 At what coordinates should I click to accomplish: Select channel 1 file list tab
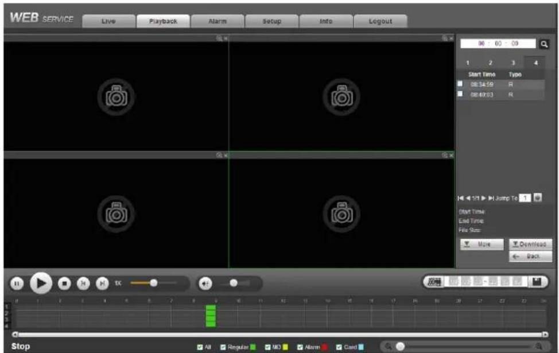[x=468, y=63]
